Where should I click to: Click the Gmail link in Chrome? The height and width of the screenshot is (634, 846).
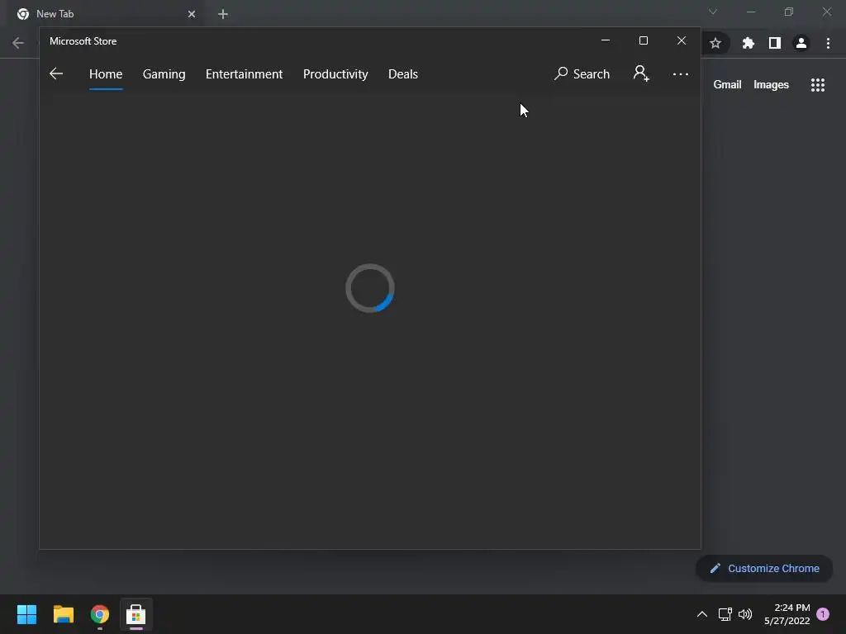click(x=727, y=85)
